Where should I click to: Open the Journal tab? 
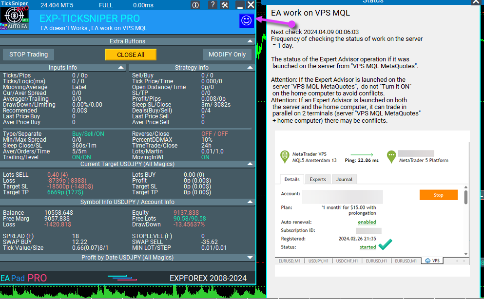tap(344, 179)
